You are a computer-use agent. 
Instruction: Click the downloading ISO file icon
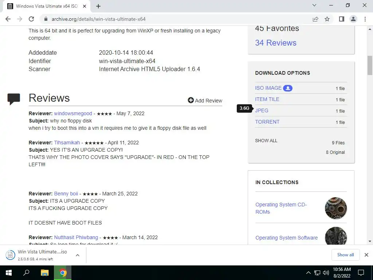10,255
